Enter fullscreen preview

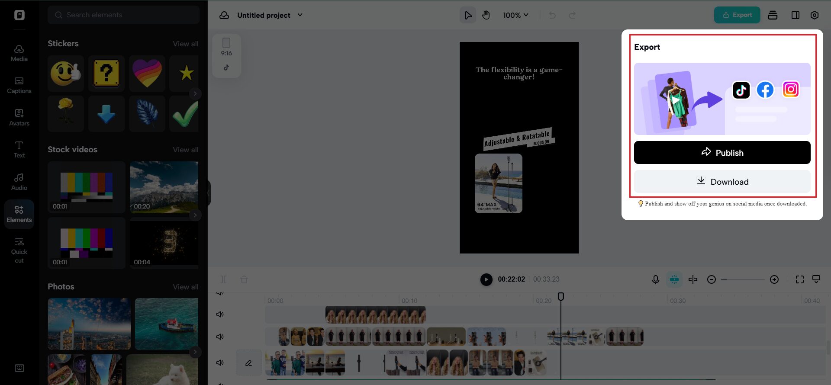tap(800, 279)
